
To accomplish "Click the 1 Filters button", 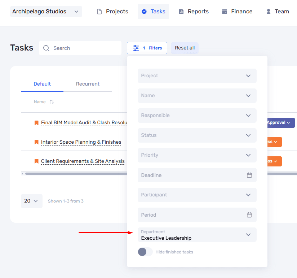I will coord(147,48).
